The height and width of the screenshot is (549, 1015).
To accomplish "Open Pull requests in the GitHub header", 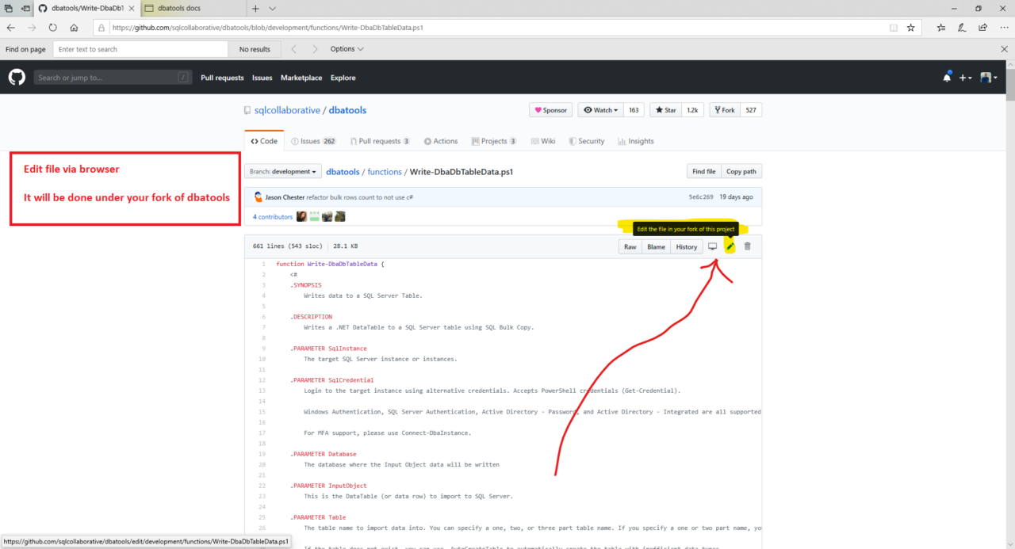I will coord(222,78).
